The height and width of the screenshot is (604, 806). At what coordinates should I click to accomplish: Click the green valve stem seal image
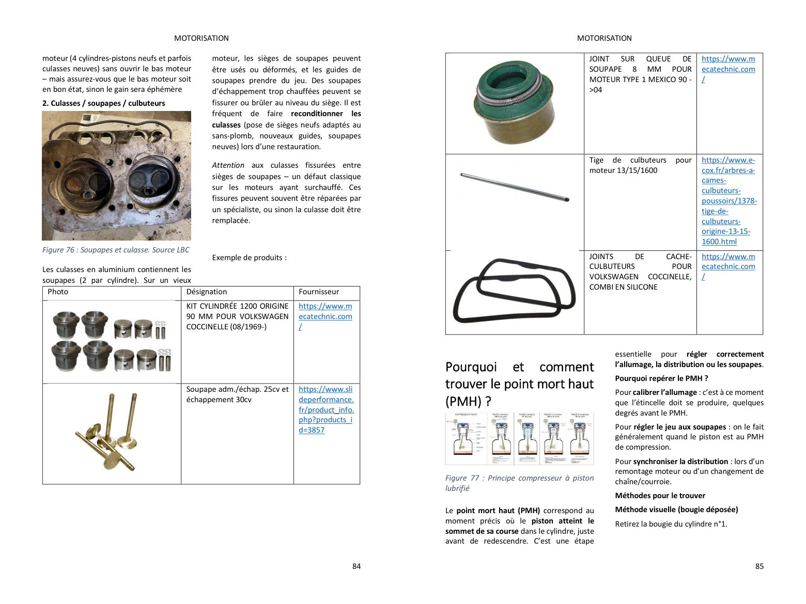pyautogui.click(x=514, y=104)
